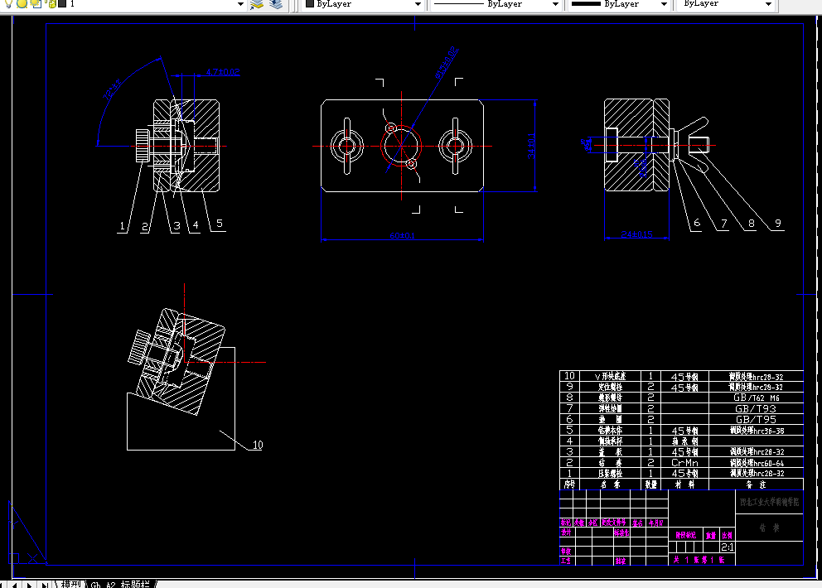822x588 pixels.
Task: Click part balloon number 1 in section view
Action: 122,226
